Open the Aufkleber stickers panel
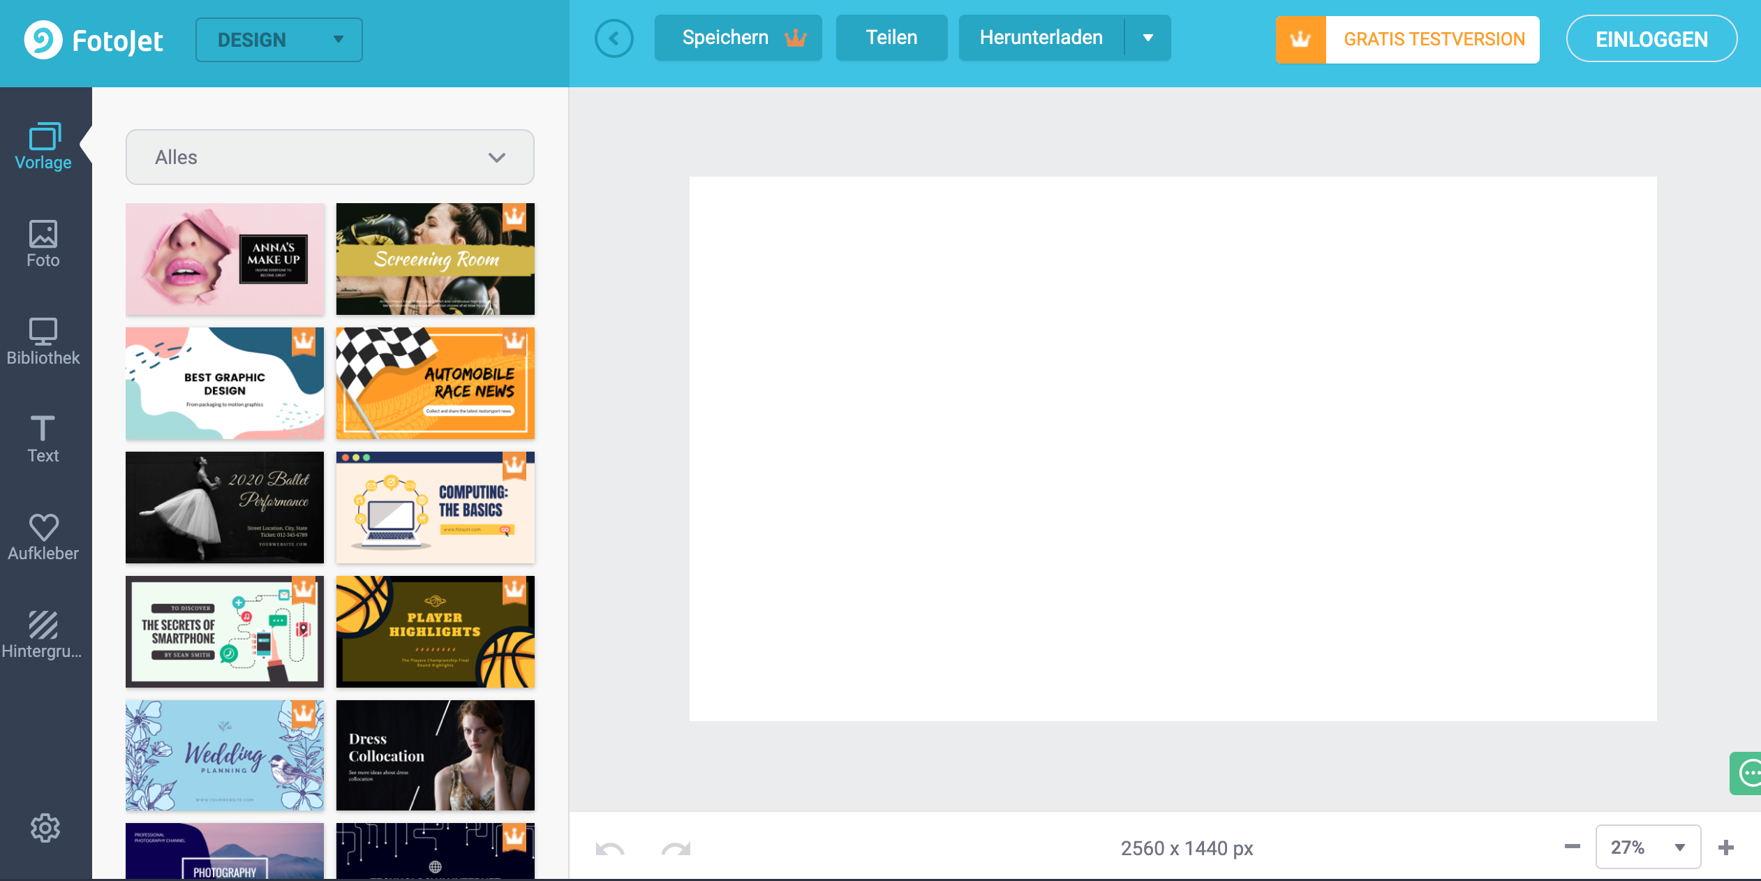 pyautogui.click(x=43, y=538)
